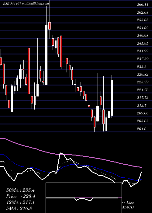Click the 254.02 price axis label
This screenshot has width=152, height=213.
[142, 28]
